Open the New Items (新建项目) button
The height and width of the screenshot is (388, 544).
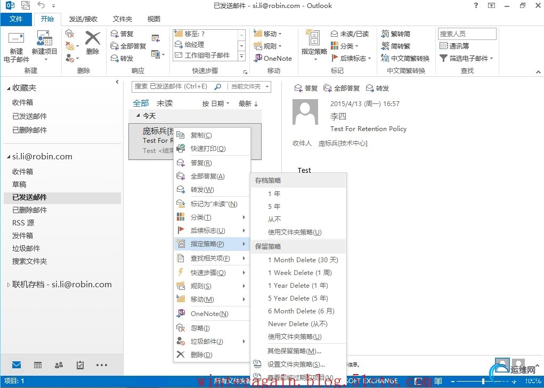tap(44, 46)
